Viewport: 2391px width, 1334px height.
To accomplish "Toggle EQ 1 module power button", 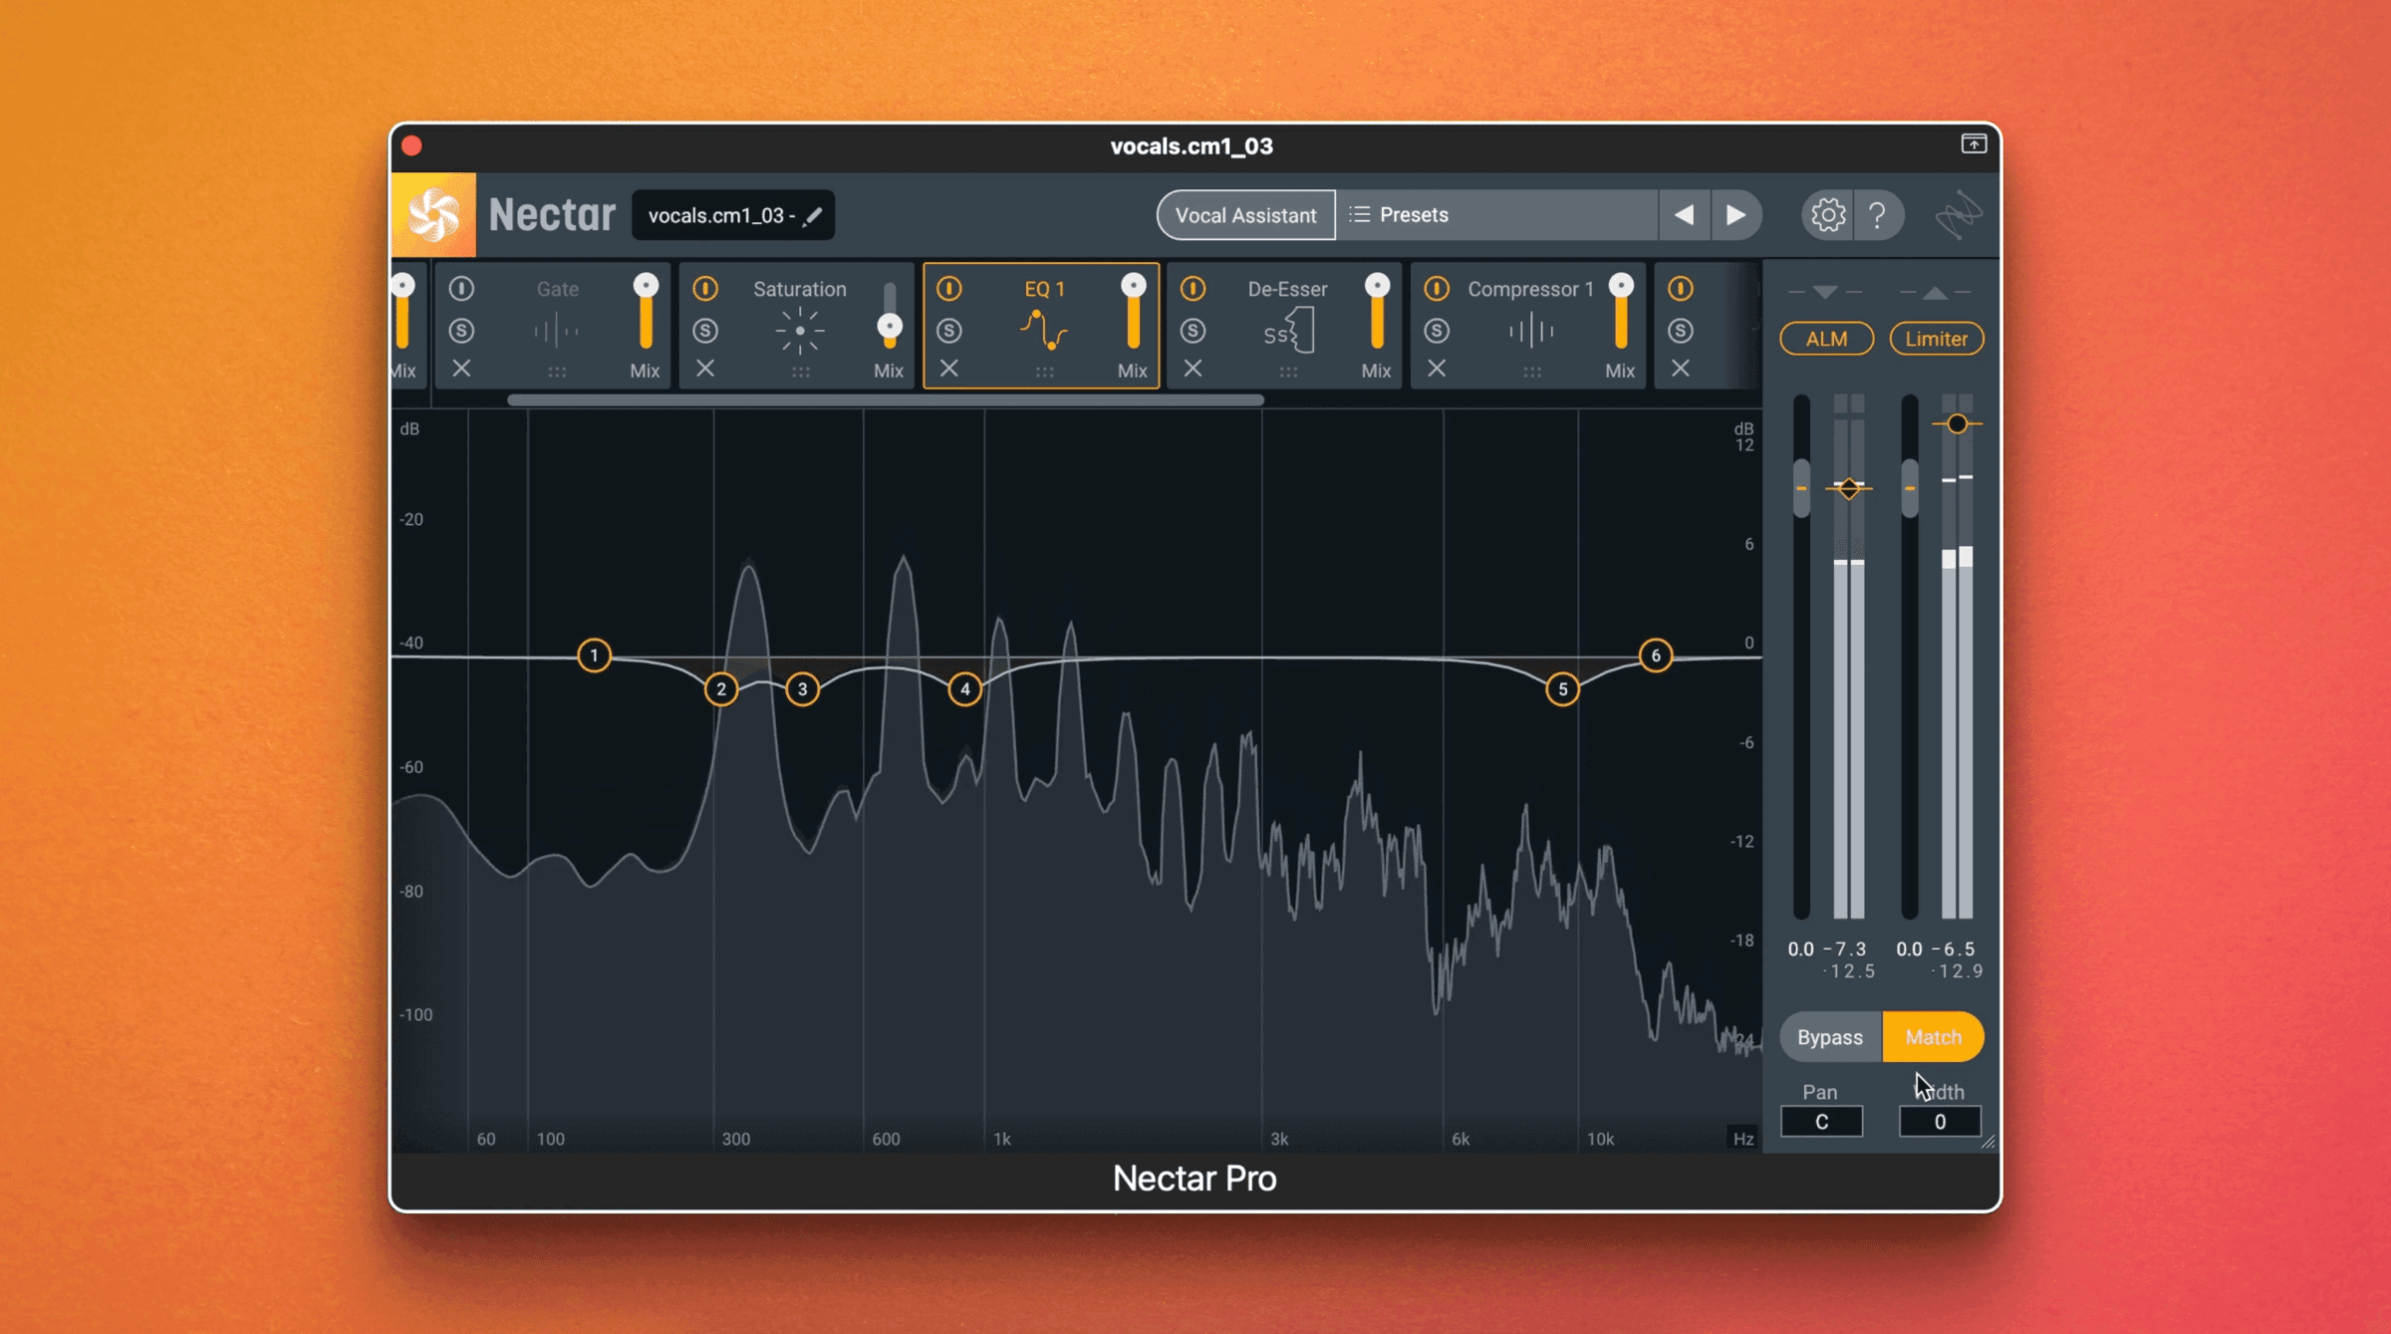I will click(949, 289).
